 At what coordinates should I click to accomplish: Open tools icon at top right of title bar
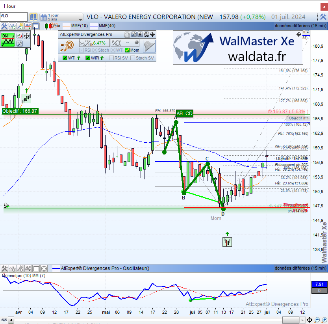pyautogui.click(x=323, y=17)
